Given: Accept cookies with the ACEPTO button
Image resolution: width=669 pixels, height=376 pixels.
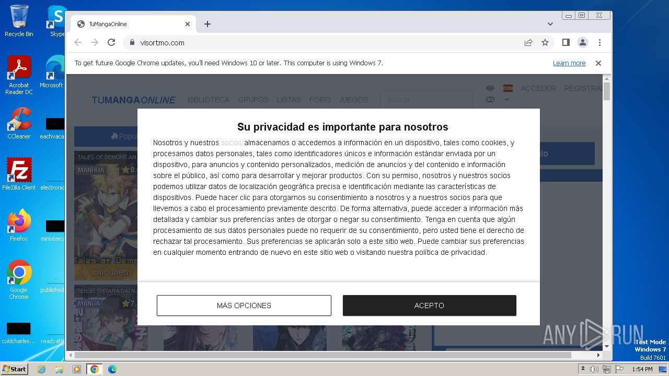Looking at the screenshot, I should 429,305.
